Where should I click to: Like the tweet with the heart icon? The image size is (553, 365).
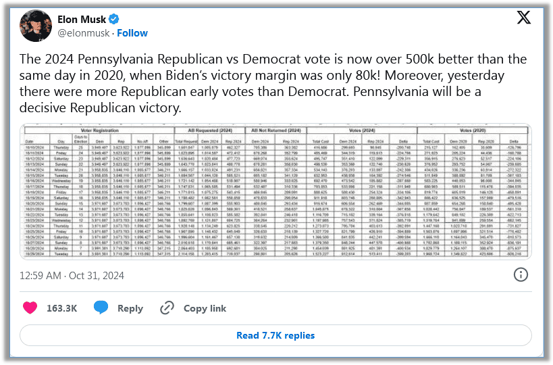(x=30, y=308)
